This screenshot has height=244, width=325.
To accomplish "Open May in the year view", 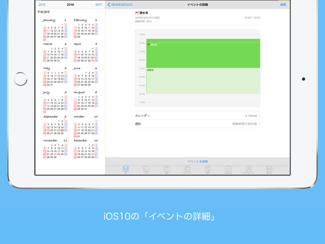I will [x=55, y=77].
